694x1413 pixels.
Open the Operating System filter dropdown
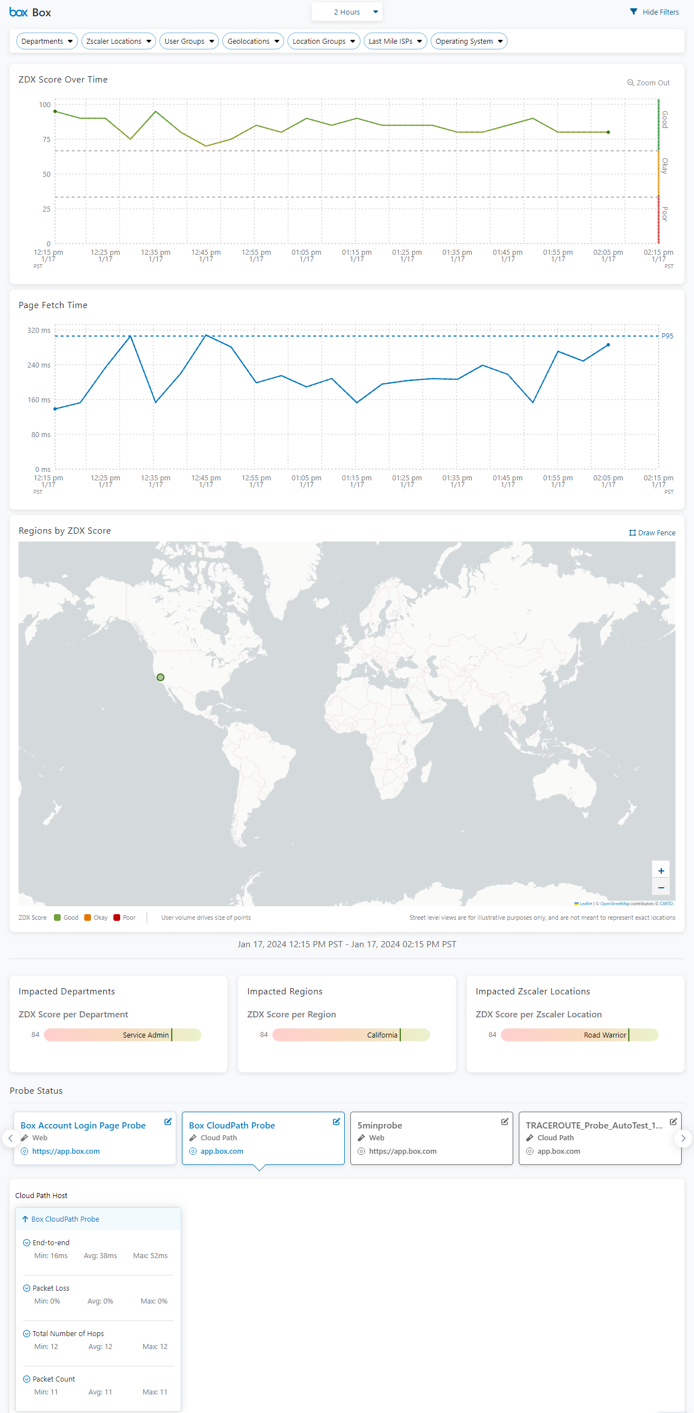[x=469, y=42]
